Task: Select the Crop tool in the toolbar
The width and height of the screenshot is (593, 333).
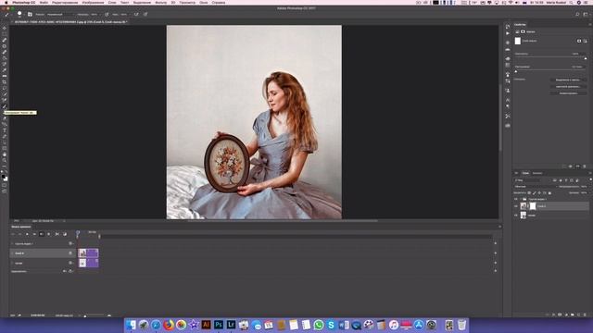Action: point(5,82)
